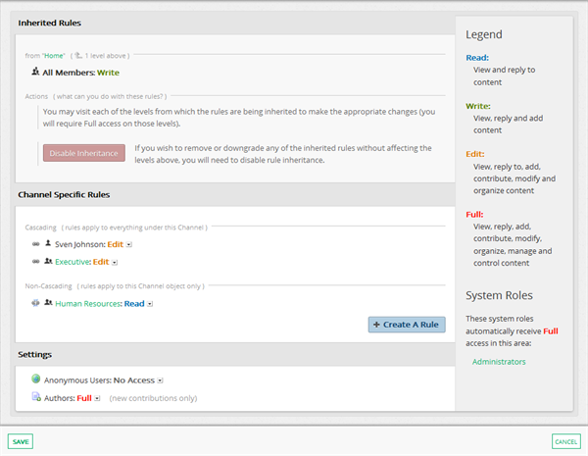The width and height of the screenshot is (588, 456).
Task: Open Anonymous Users No Access dropdown
Action: point(160,380)
